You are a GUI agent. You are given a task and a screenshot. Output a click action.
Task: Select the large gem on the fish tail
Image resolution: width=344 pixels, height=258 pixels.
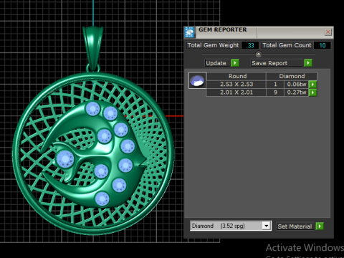coord(65,159)
